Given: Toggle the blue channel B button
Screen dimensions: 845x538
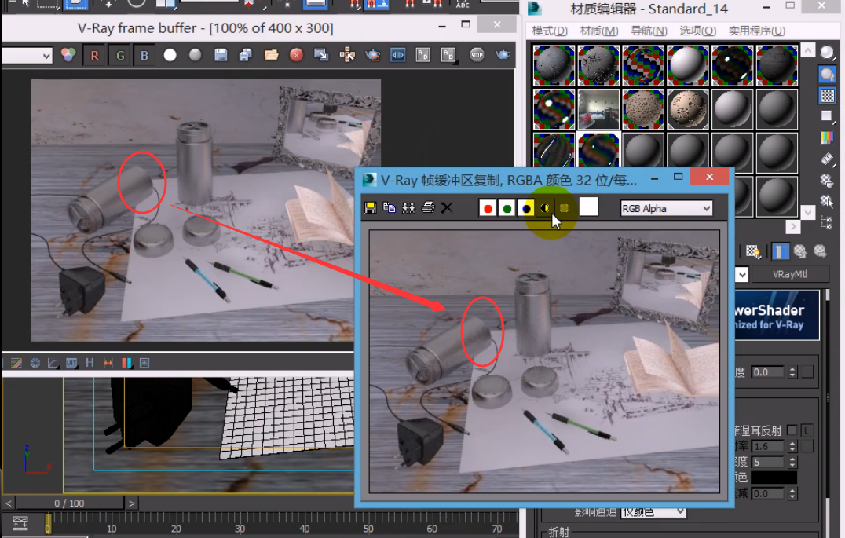Looking at the screenshot, I should click(144, 55).
